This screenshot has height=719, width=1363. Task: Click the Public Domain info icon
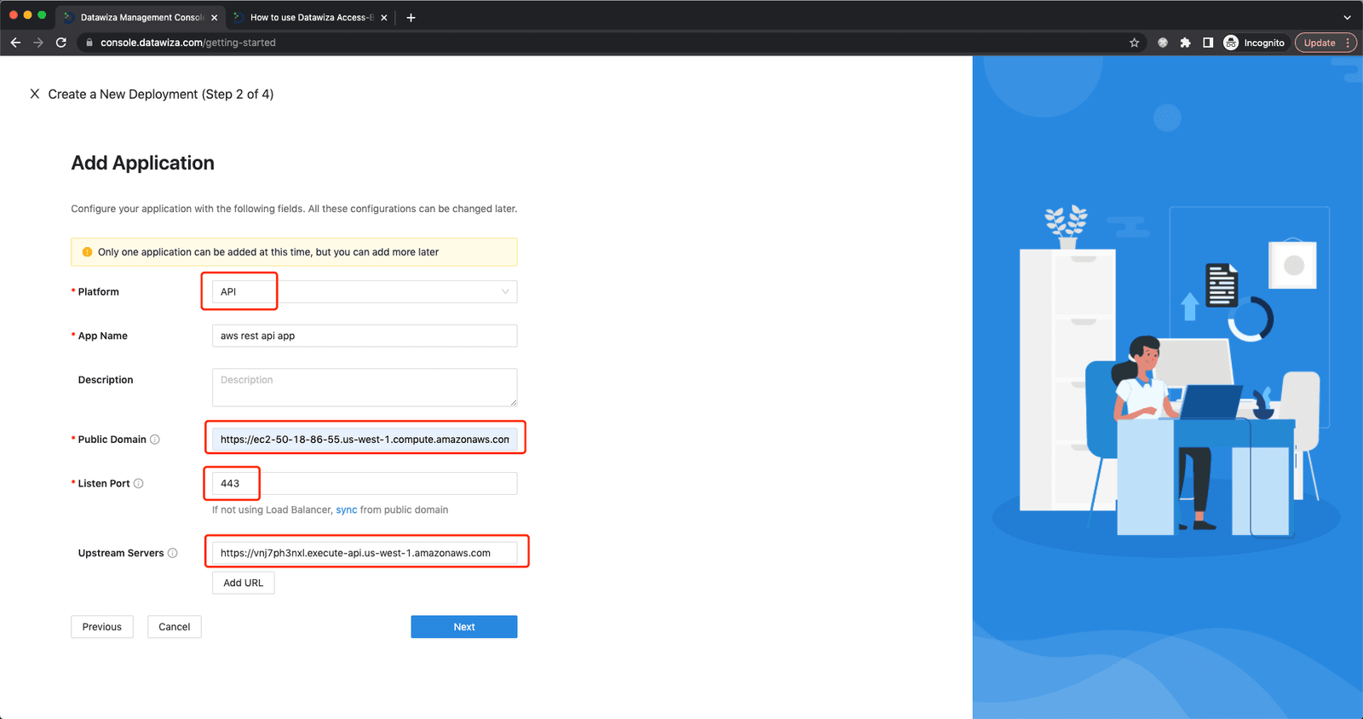[155, 440]
